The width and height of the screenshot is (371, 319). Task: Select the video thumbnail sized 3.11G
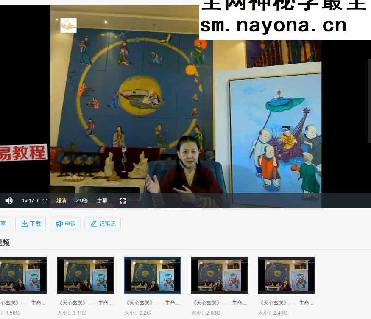pyautogui.click(x=86, y=275)
